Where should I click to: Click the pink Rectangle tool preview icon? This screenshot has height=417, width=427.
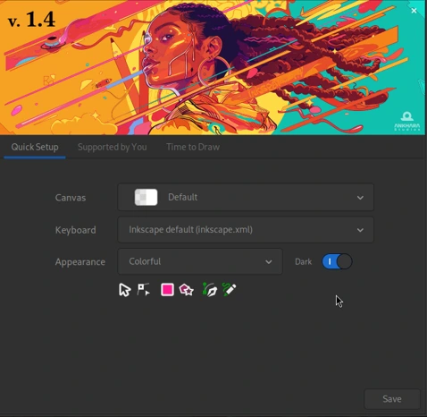167,290
